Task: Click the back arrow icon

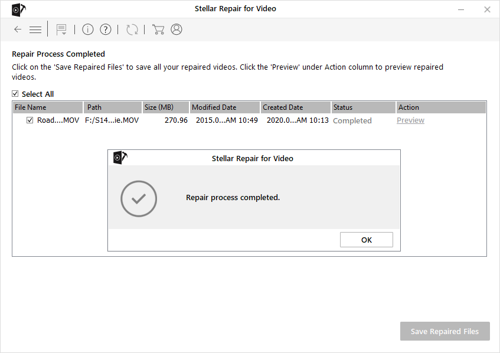Action: (18, 30)
